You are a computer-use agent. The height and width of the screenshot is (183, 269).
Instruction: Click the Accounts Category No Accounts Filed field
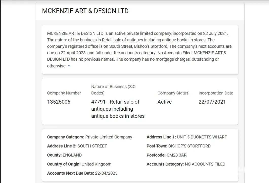(186, 164)
